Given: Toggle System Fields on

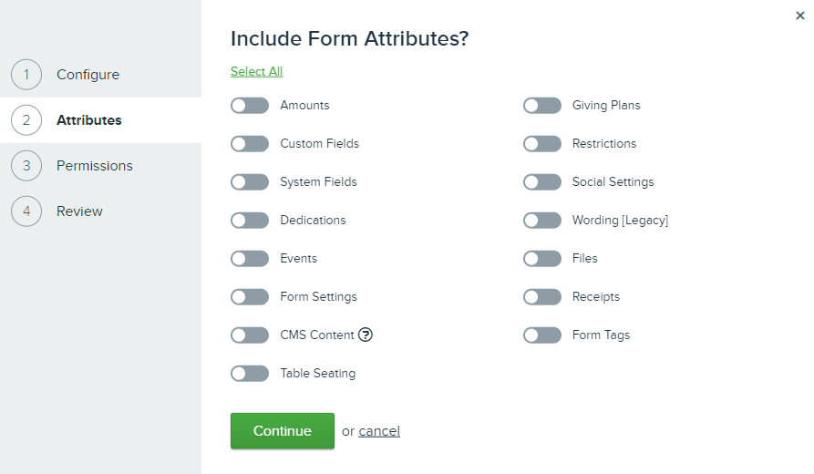Looking at the screenshot, I should tap(250, 182).
